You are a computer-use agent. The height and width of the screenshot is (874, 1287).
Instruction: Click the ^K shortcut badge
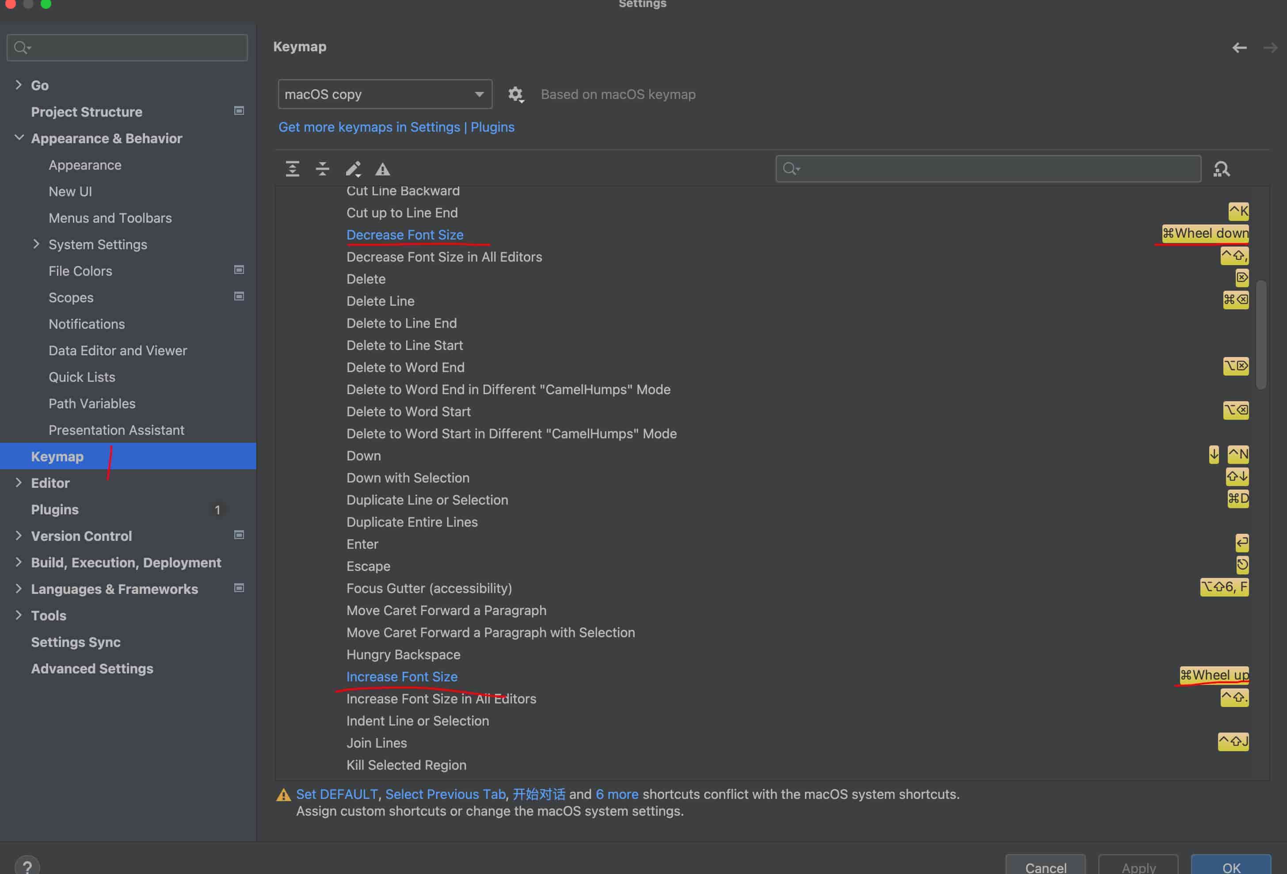coord(1238,212)
